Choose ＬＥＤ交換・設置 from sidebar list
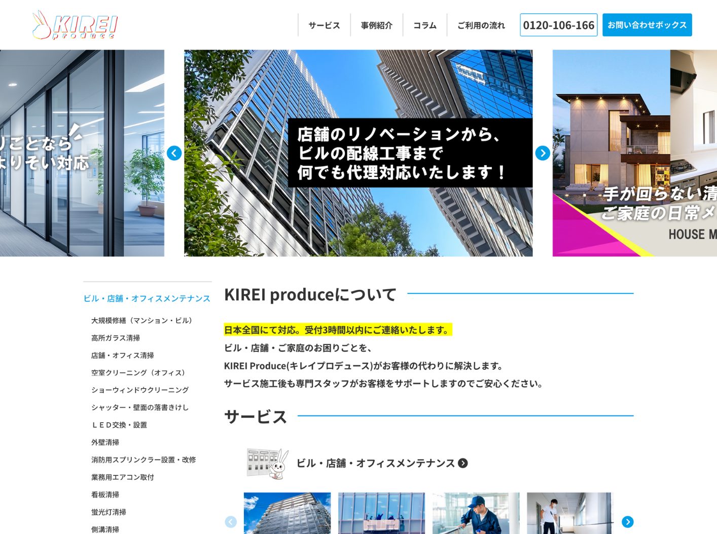 pyautogui.click(x=119, y=425)
